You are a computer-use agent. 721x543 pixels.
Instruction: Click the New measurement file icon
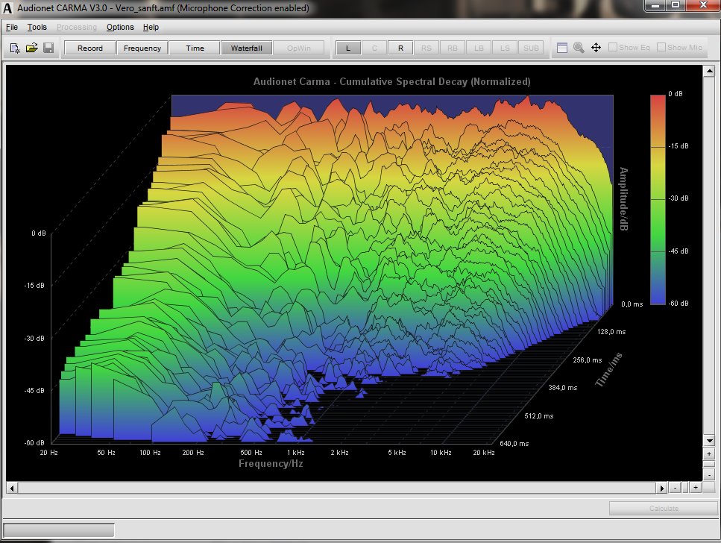tap(15, 48)
